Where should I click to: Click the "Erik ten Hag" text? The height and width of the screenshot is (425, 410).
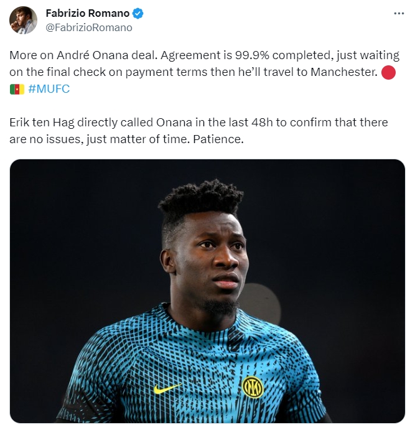point(42,123)
